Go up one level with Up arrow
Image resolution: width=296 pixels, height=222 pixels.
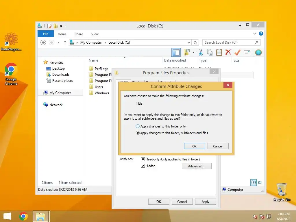(x=65, y=42)
